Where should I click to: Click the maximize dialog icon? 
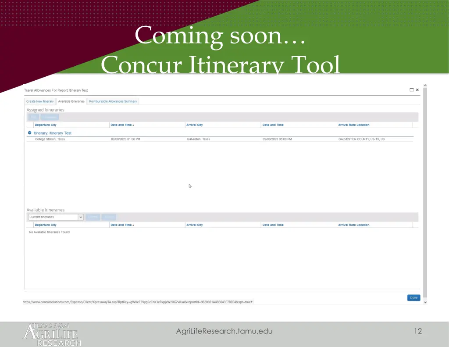point(411,89)
